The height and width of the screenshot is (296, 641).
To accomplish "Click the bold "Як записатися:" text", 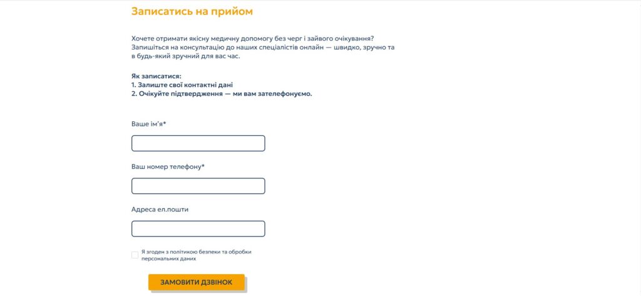I will click(156, 76).
